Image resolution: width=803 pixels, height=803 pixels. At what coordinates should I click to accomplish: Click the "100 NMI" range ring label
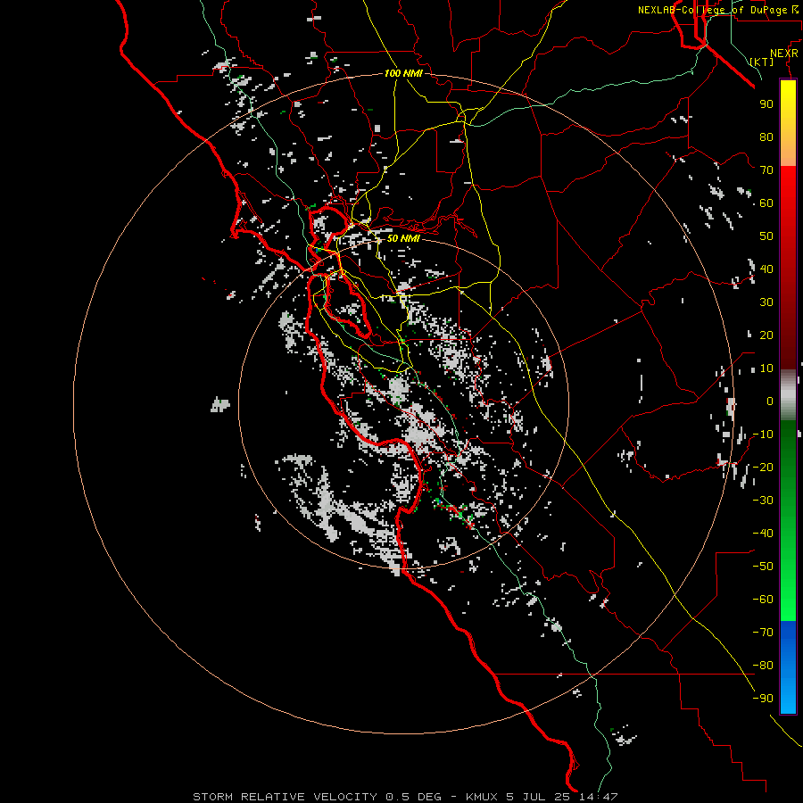point(403,73)
